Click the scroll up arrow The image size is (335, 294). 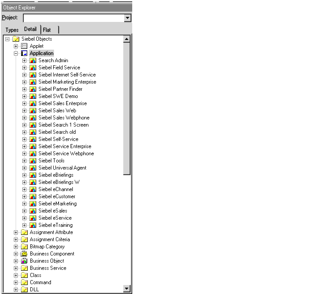coord(127,39)
